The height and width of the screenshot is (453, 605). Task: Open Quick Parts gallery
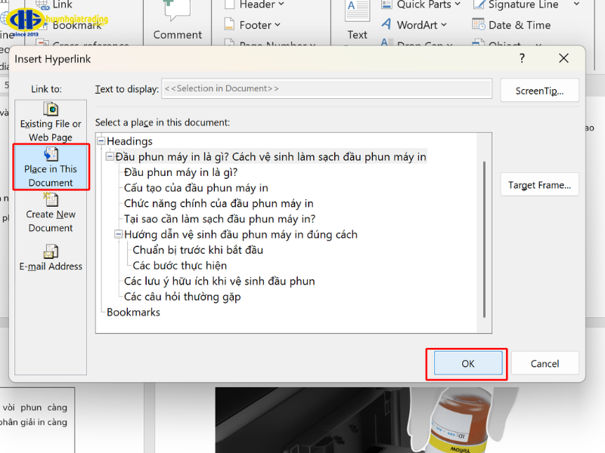[420, 5]
